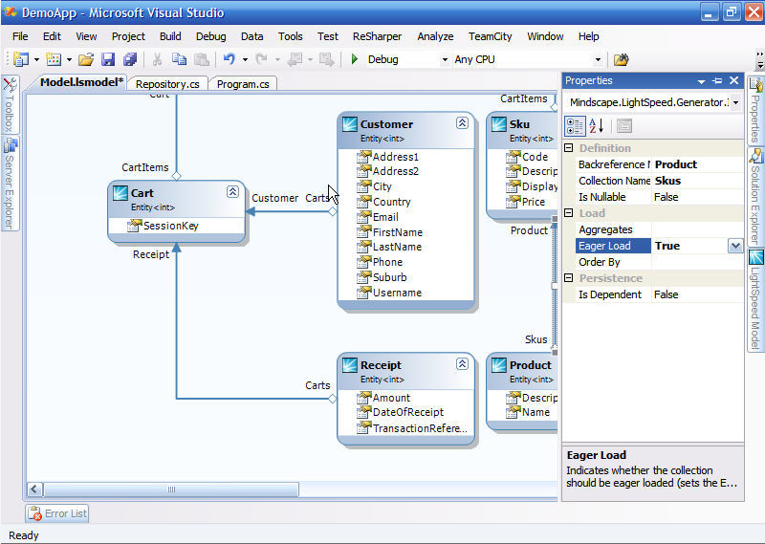
Task: Open the File menu
Action: (20, 36)
